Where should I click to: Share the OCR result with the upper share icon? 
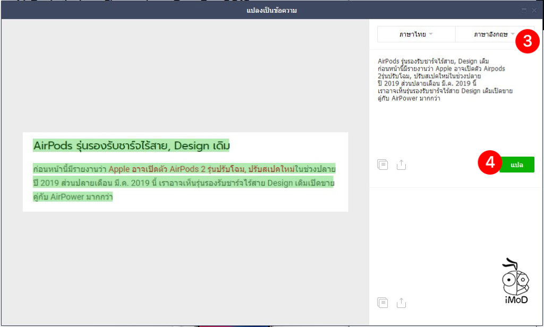(402, 165)
